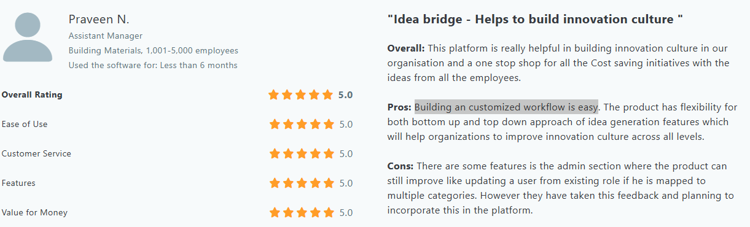The width and height of the screenshot is (750, 227).
Task: Click the highlighted text about customized workflow
Action: (x=506, y=107)
